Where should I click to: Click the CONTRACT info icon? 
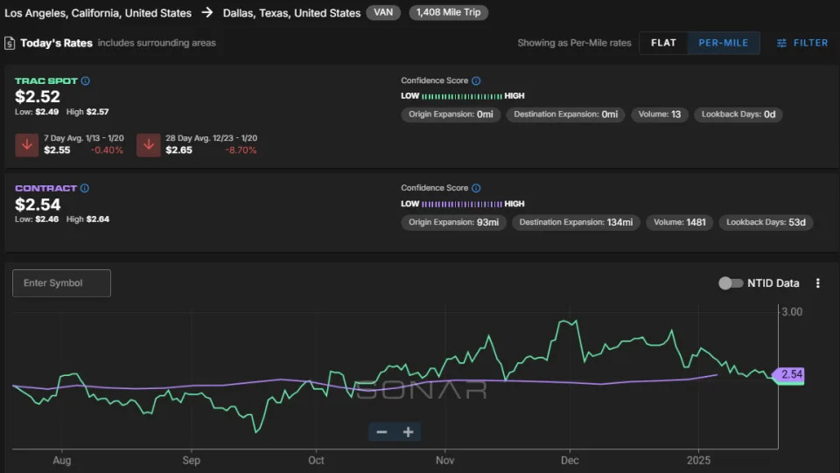click(85, 188)
